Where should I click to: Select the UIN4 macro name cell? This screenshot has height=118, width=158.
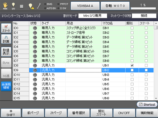(x=114, y=79)
